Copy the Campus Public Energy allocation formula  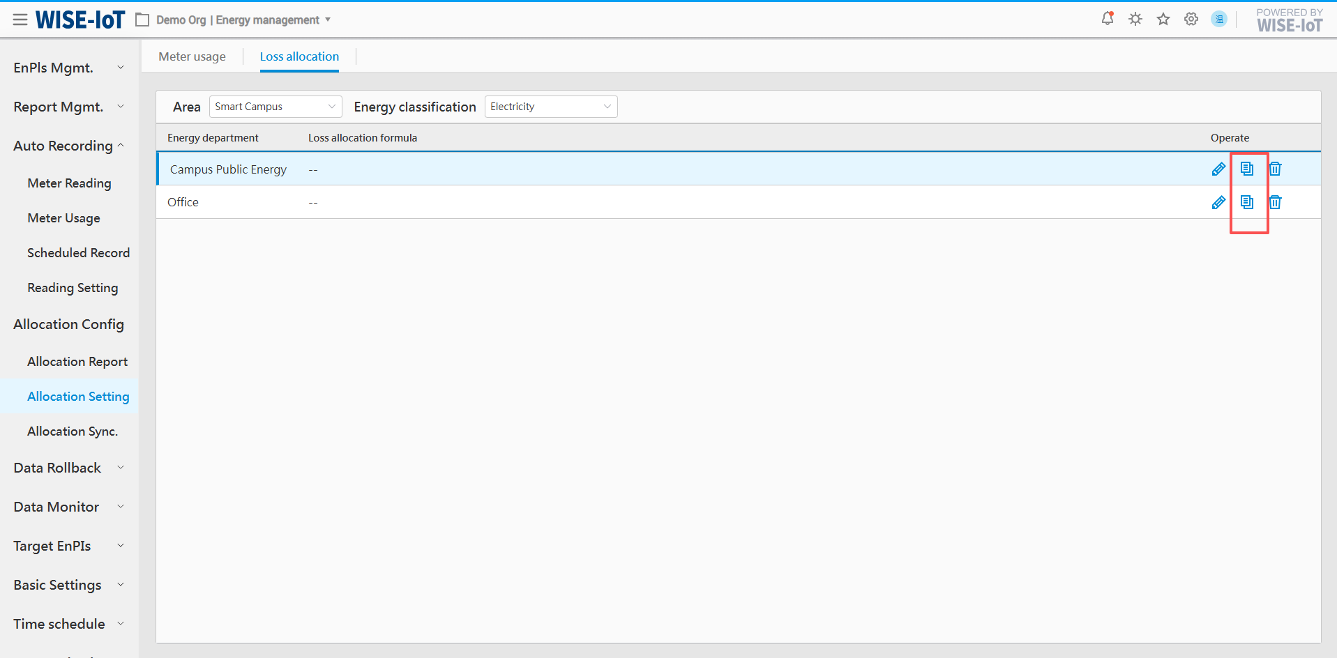1247,169
